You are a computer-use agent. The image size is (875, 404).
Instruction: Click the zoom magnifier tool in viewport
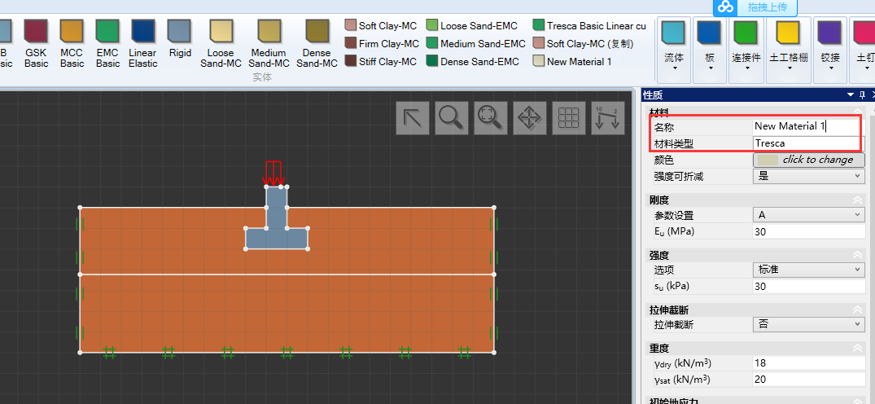tap(452, 118)
